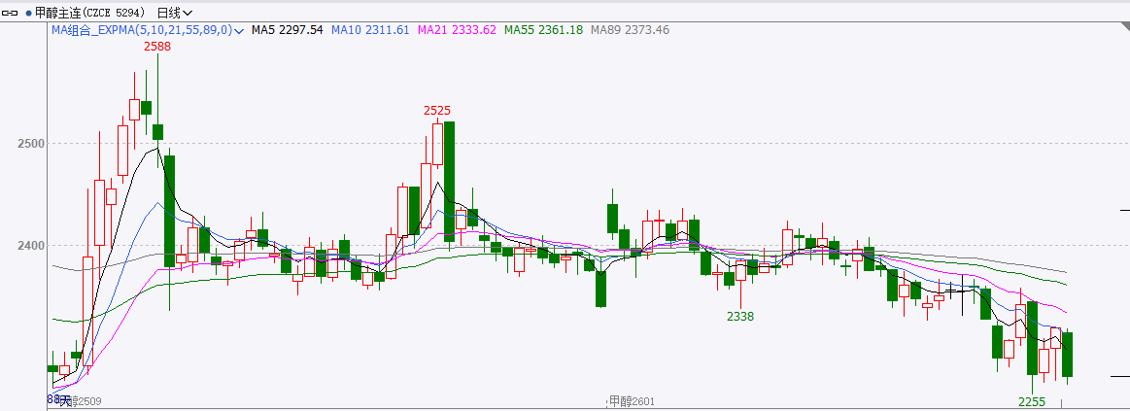Click the 2255 lowest price marker

(x=1031, y=401)
